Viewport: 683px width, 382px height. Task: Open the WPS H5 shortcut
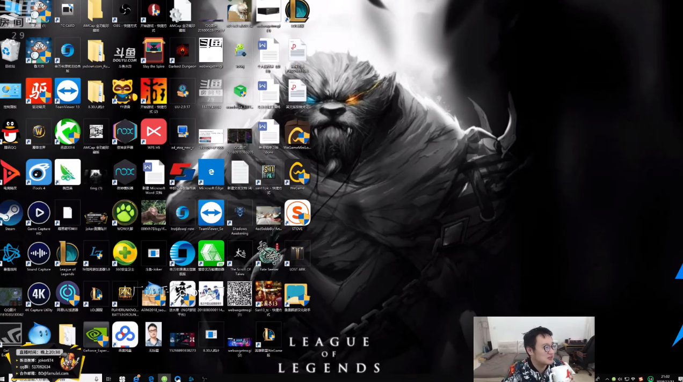pyautogui.click(x=154, y=132)
